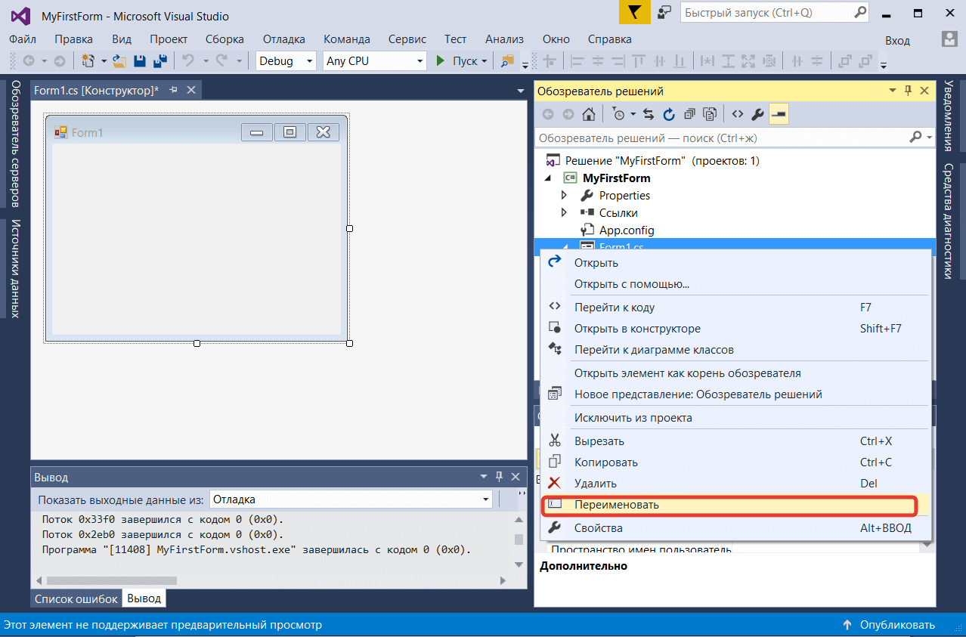
Task: Click the notifications flag icon in title bar
Action: coord(635,14)
